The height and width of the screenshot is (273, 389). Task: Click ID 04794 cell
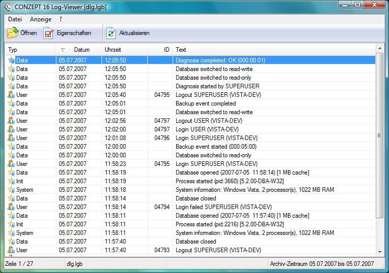[x=162, y=207]
